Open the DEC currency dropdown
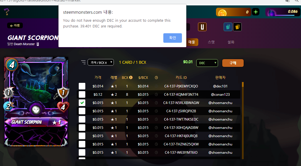Viewport: 301px width, 166px height. click(x=207, y=63)
